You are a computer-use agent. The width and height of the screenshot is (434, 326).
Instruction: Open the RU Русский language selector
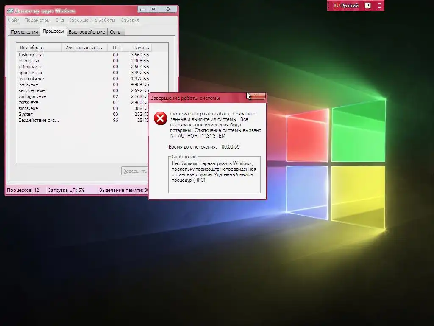(x=346, y=6)
